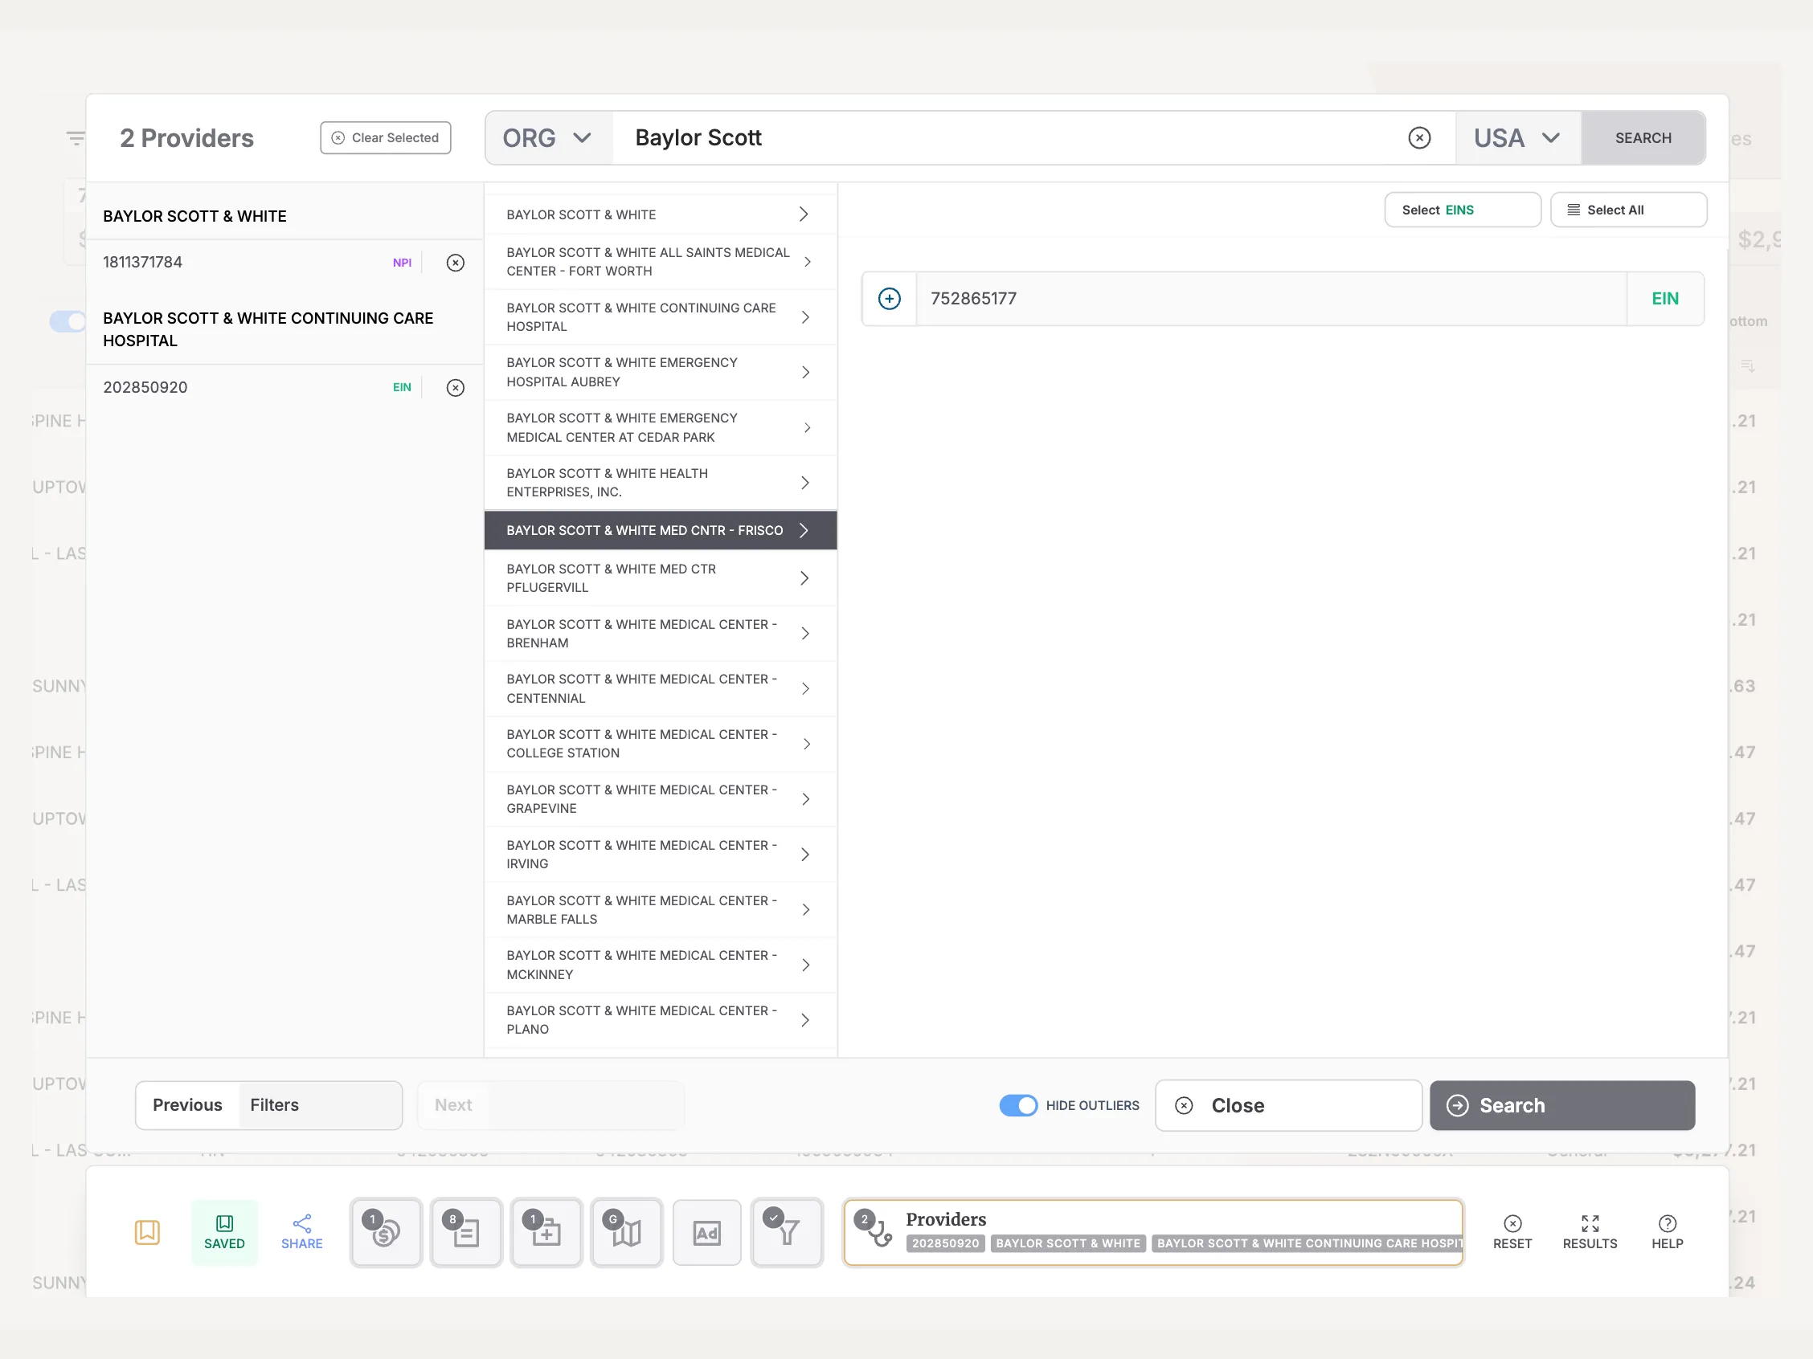Close the search dialog
The width and height of the screenshot is (1813, 1359).
pyautogui.click(x=1238, y=1105)
